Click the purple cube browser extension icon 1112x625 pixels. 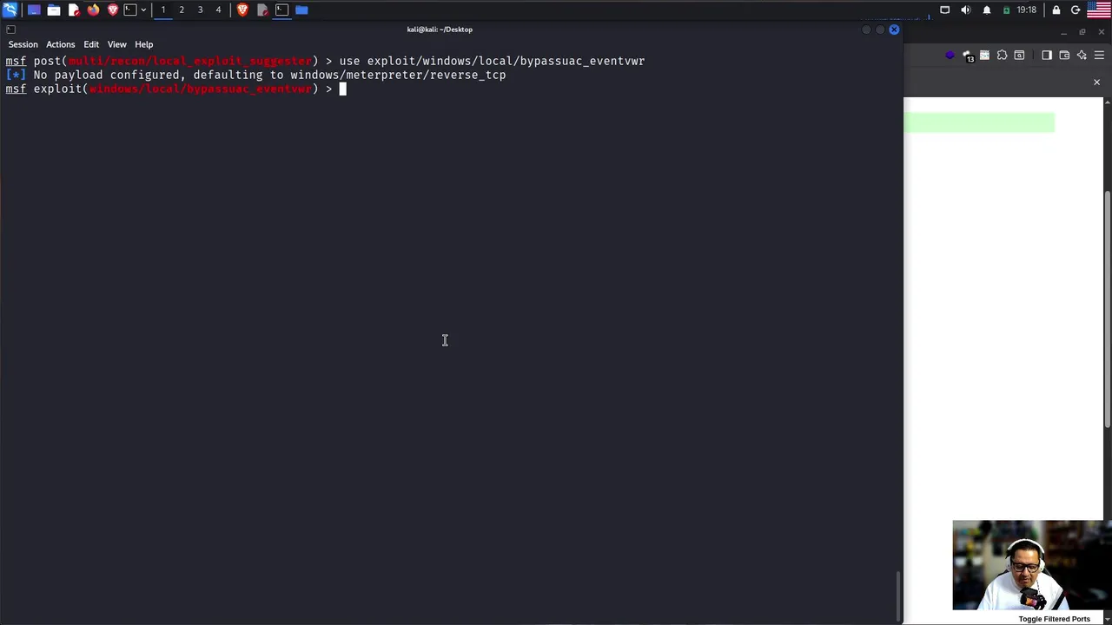950,56
